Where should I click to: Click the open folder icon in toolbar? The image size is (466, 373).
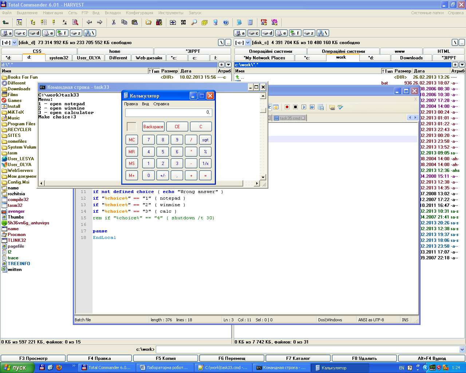149,22
